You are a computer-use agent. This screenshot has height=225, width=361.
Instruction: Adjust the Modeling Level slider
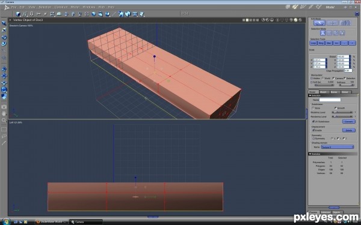pos(342,112)
